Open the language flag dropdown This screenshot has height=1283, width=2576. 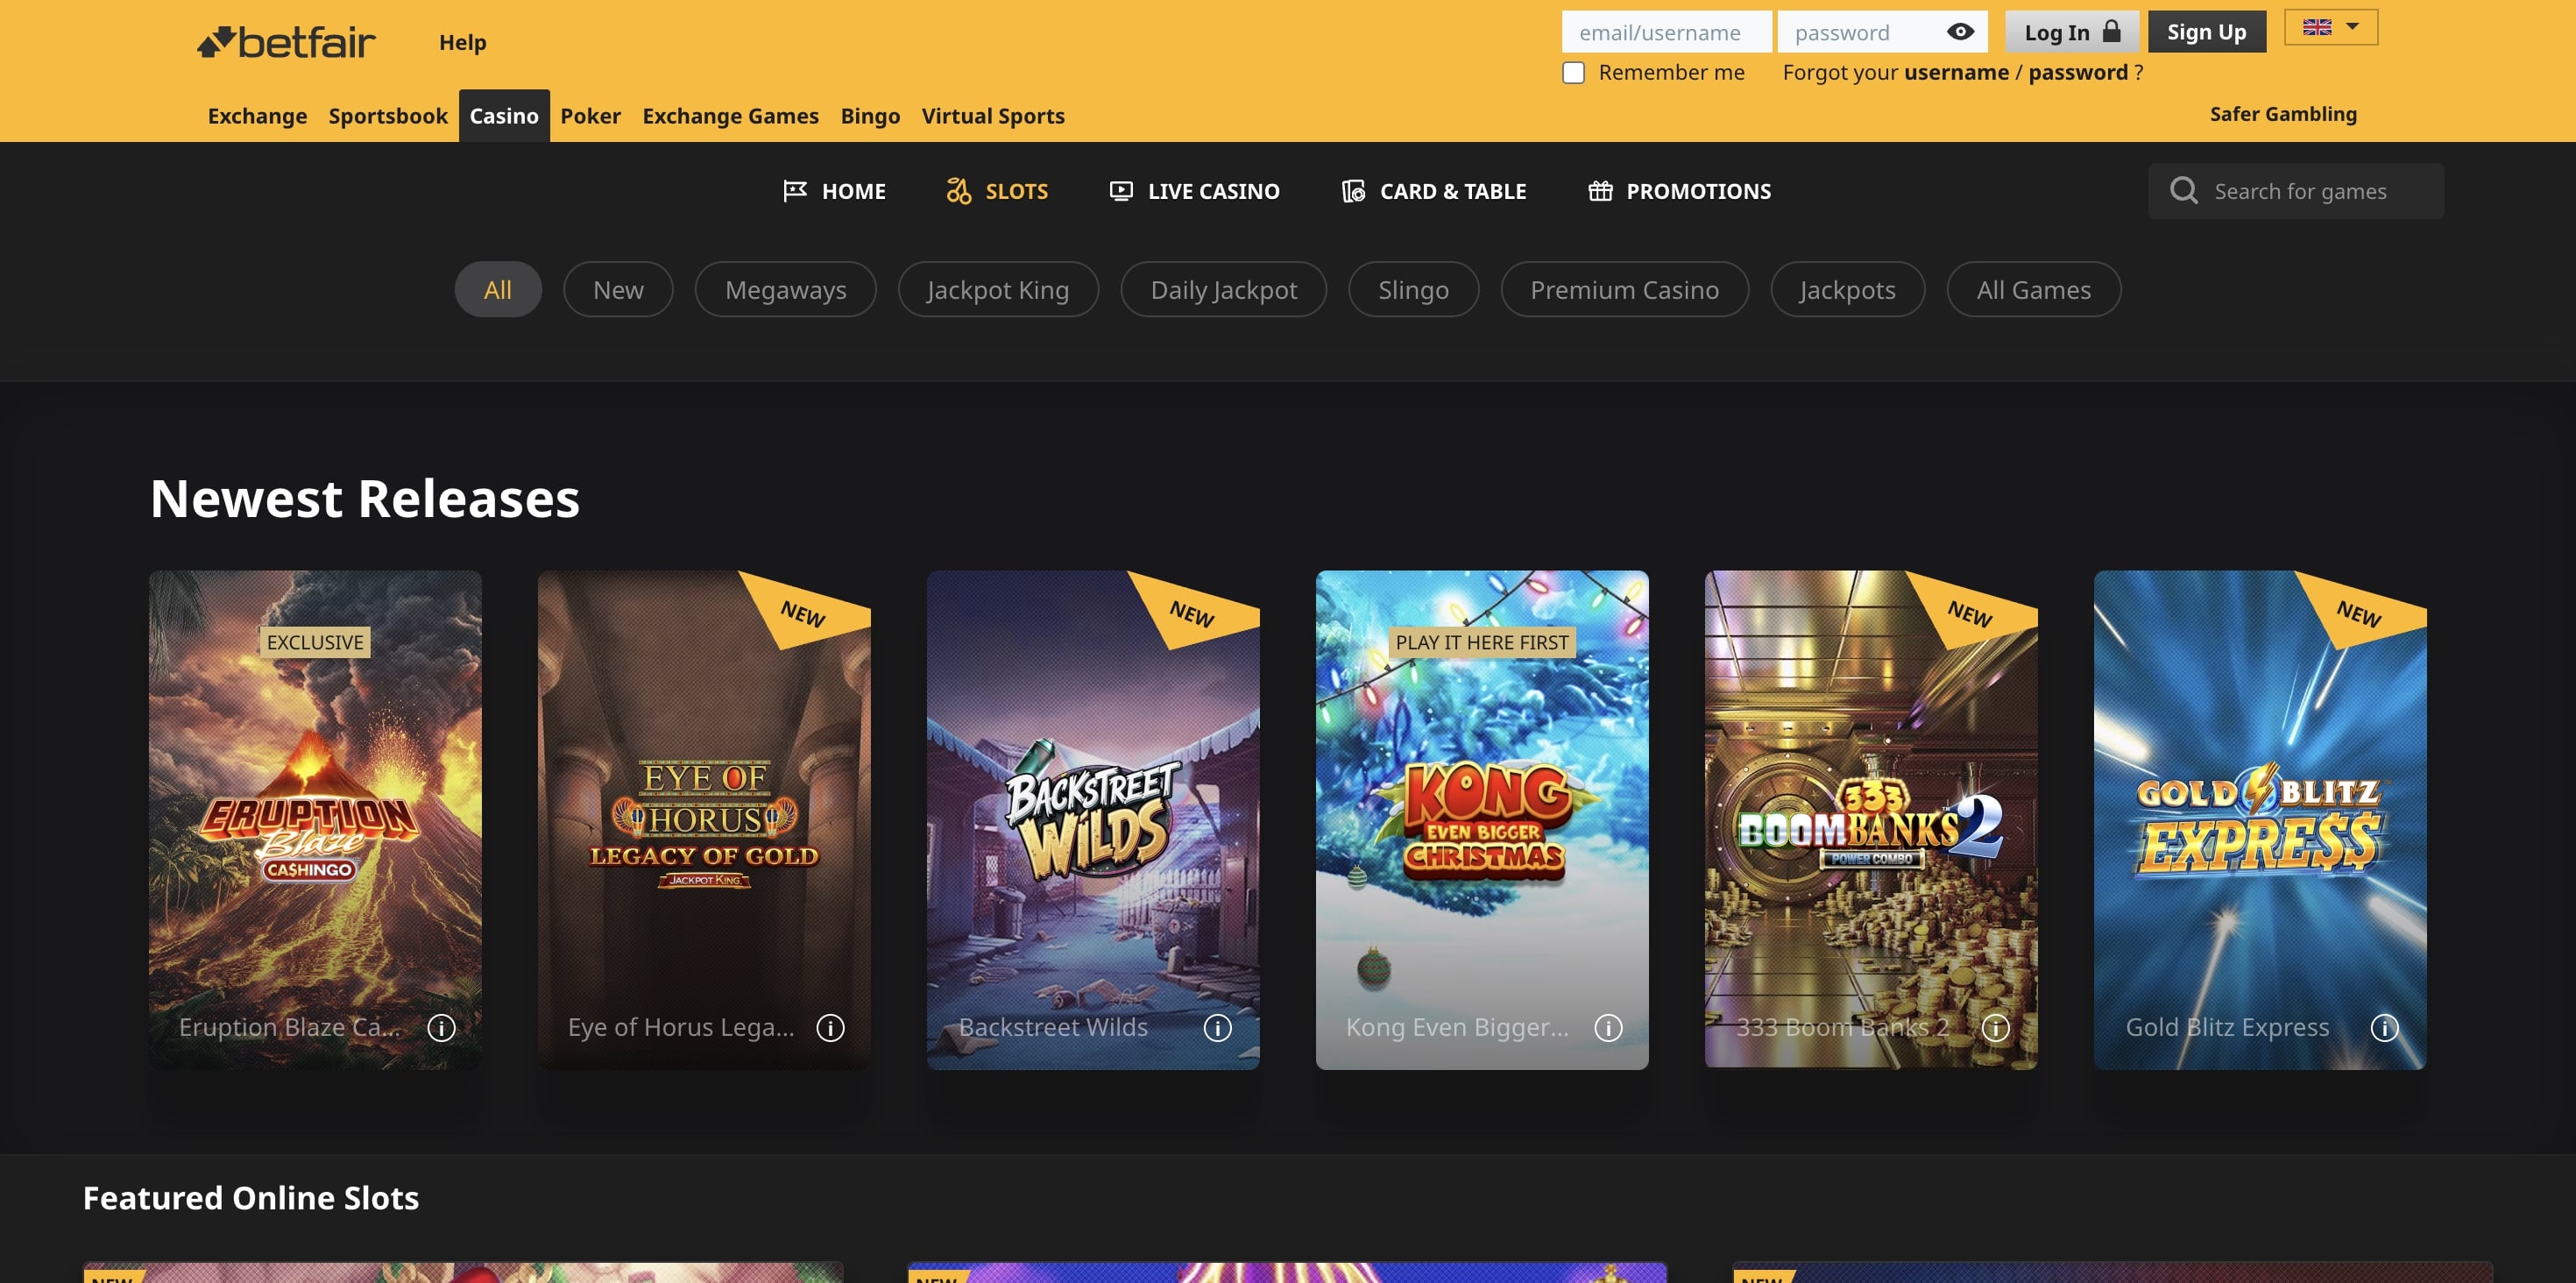point(2330,27)
